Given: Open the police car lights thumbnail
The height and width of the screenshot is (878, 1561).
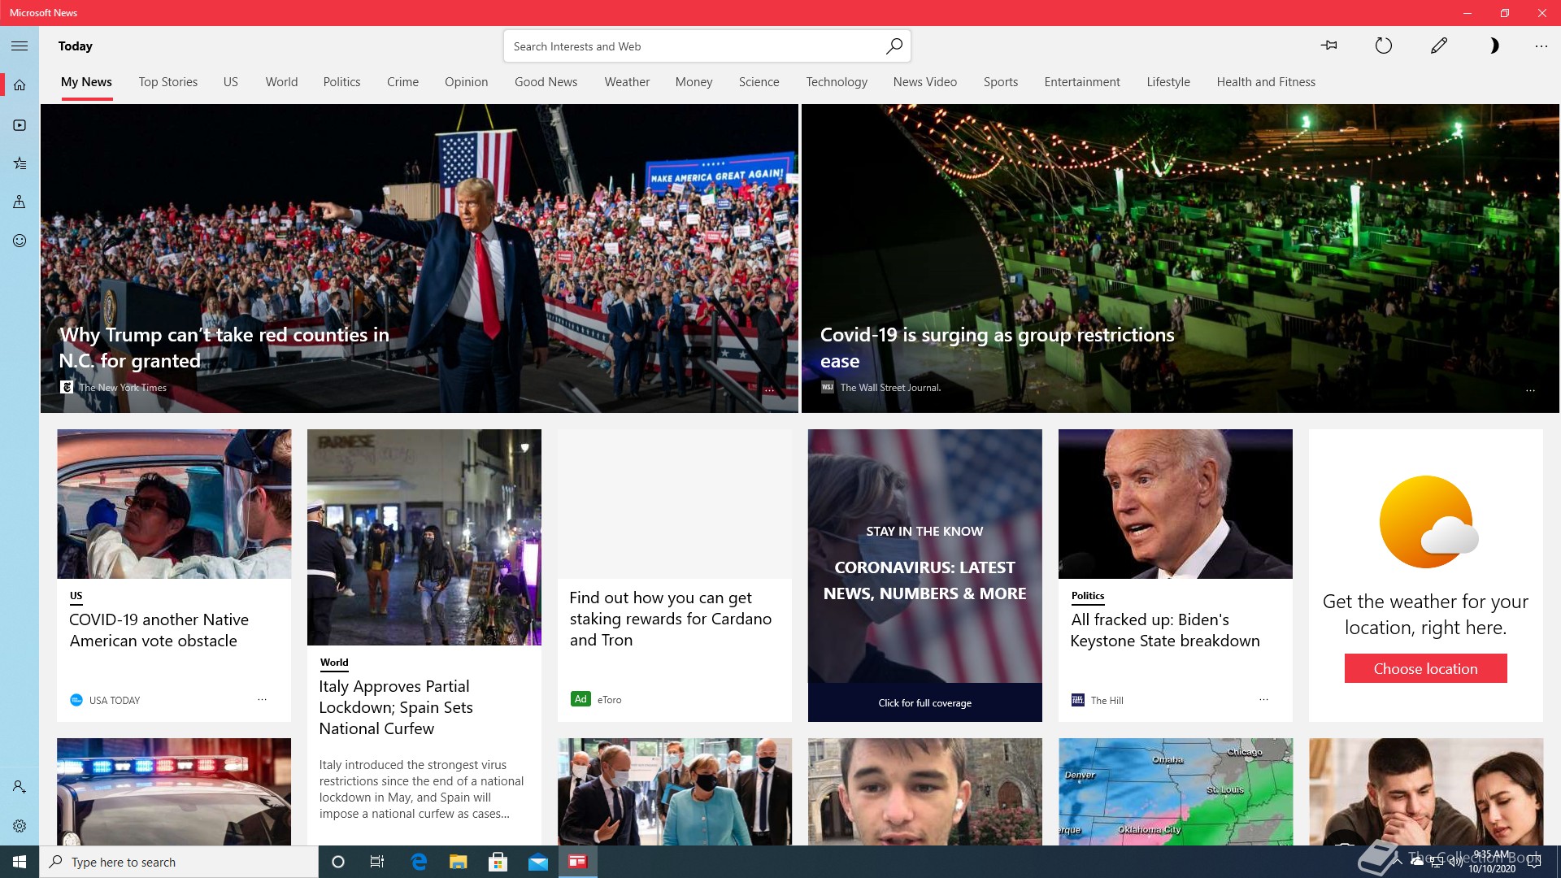Looking at the screenshot, I should click(174, 792).
